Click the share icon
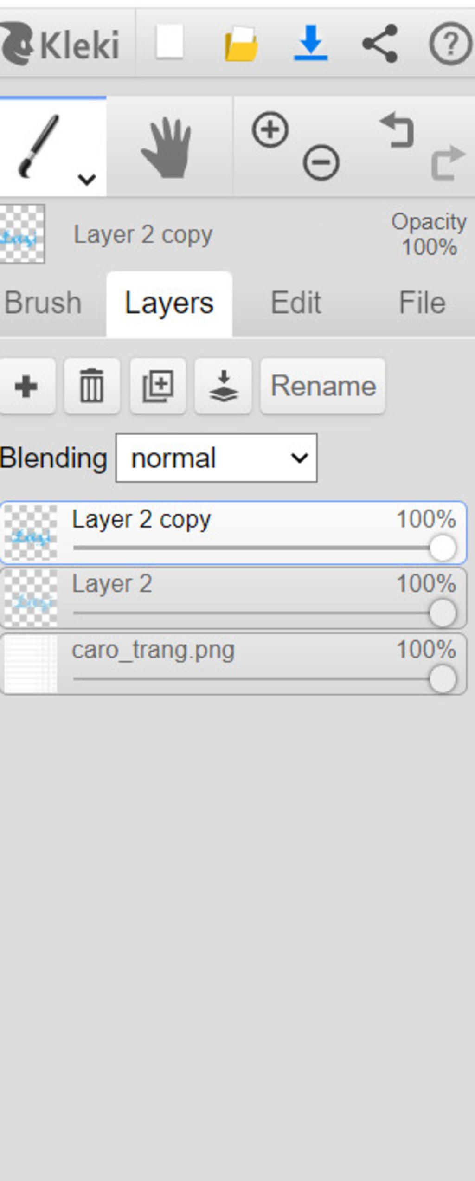The width and height of the screenshot is (475, 1181). [x=380, y=44]
